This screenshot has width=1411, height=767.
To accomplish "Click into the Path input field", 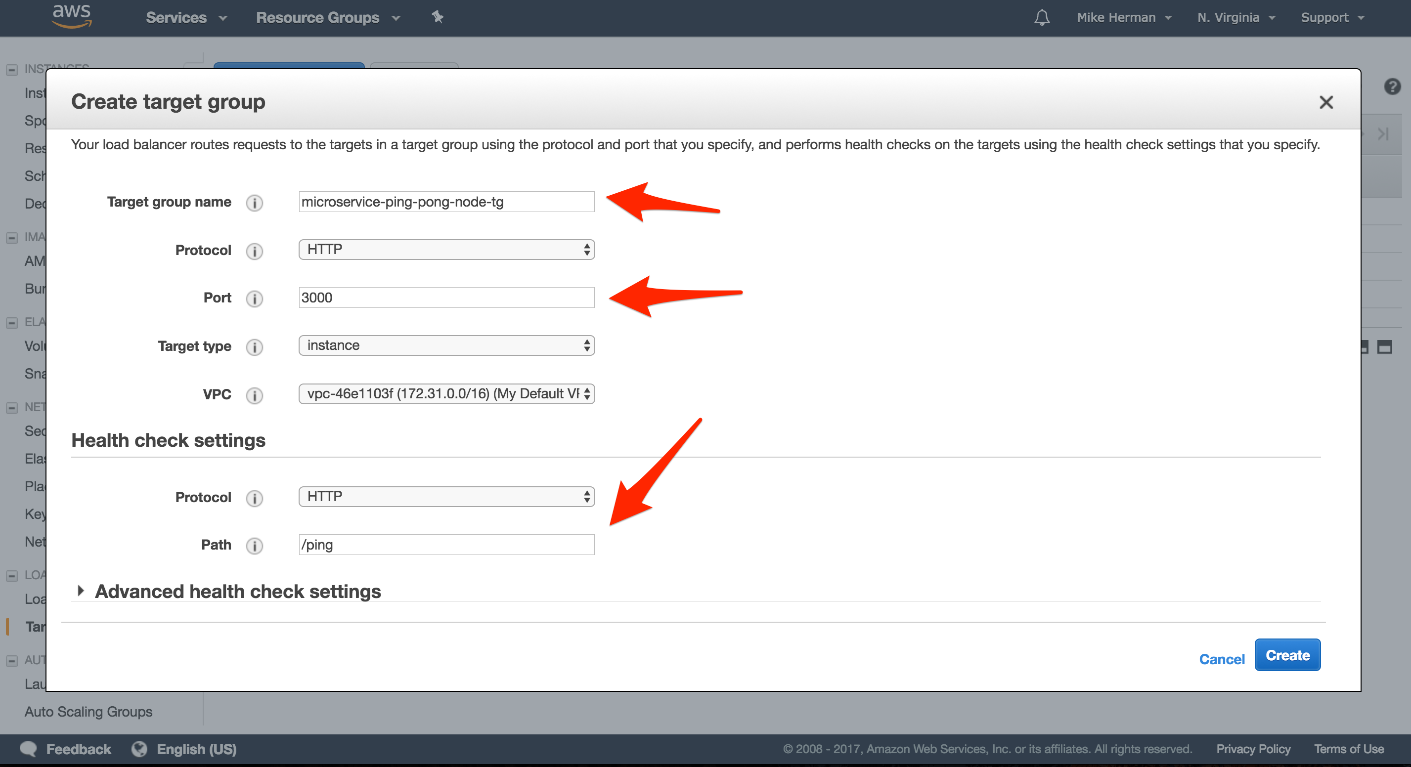I will (x=445, y=545).
